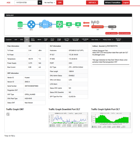Select the ONT Type value OPEN_HUAWEI
The height and width of the screenshot is (144, 140).
30,94
